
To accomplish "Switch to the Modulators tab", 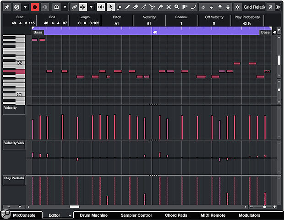I will [250, 215].
